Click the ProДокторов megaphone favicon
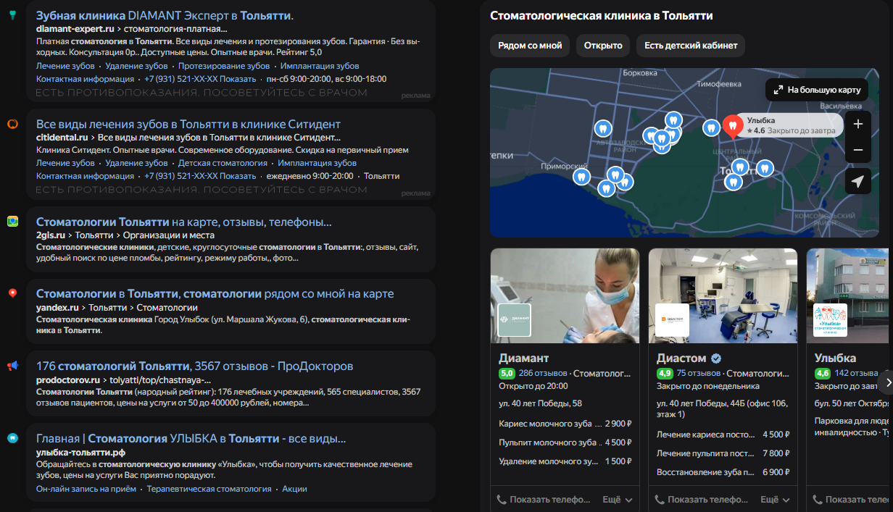 tap(12, 366)
